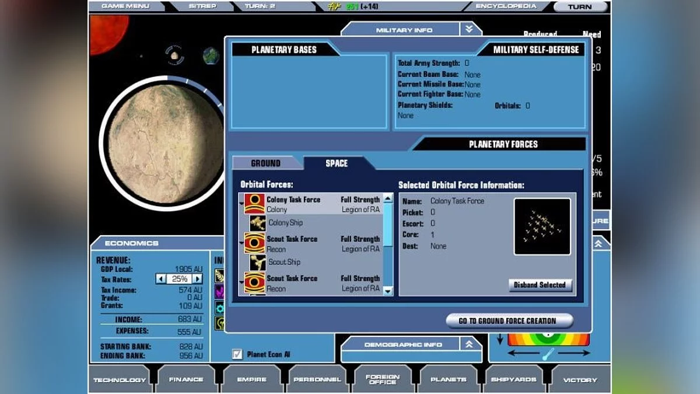The width and height of the screenshot is (700, 394).
Task: Click the Disband Selected button
Action: (x=540, y=285)
